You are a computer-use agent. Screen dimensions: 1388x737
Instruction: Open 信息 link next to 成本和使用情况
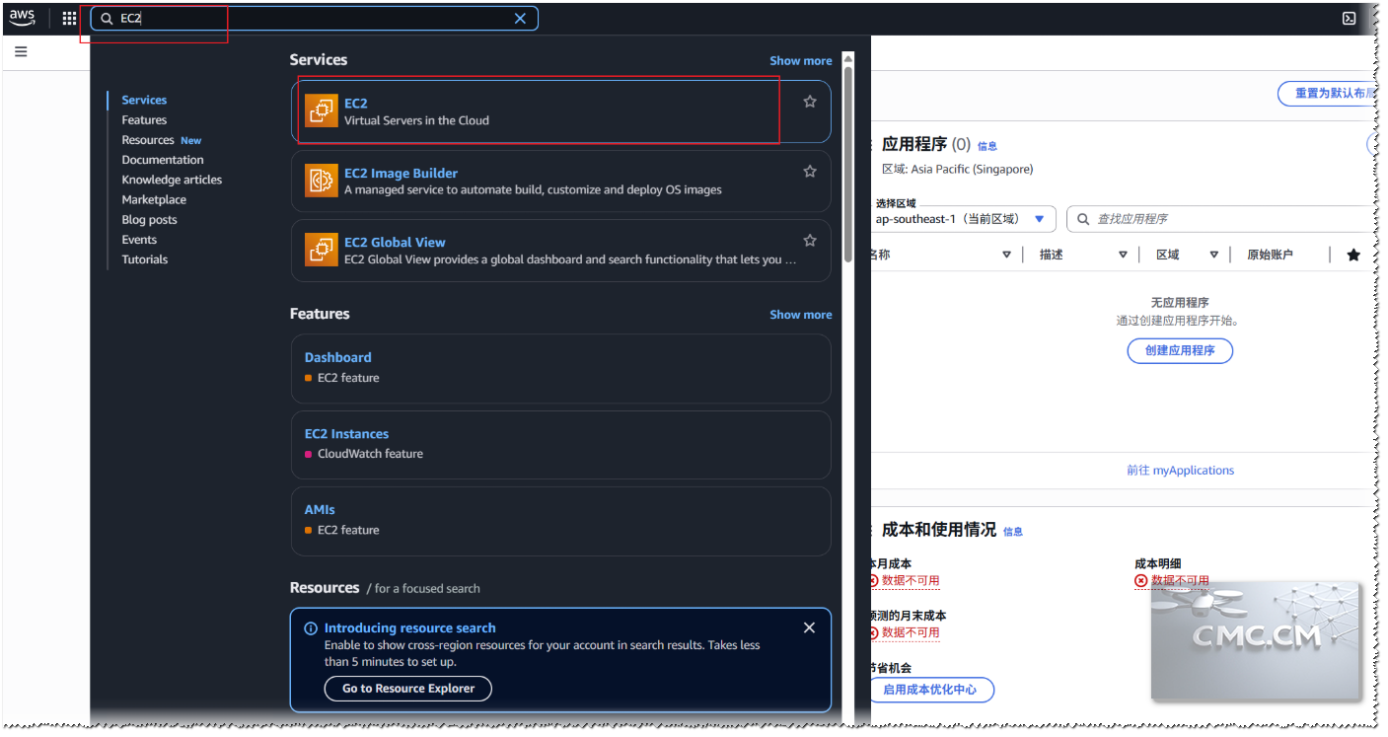coord(1013,532)
